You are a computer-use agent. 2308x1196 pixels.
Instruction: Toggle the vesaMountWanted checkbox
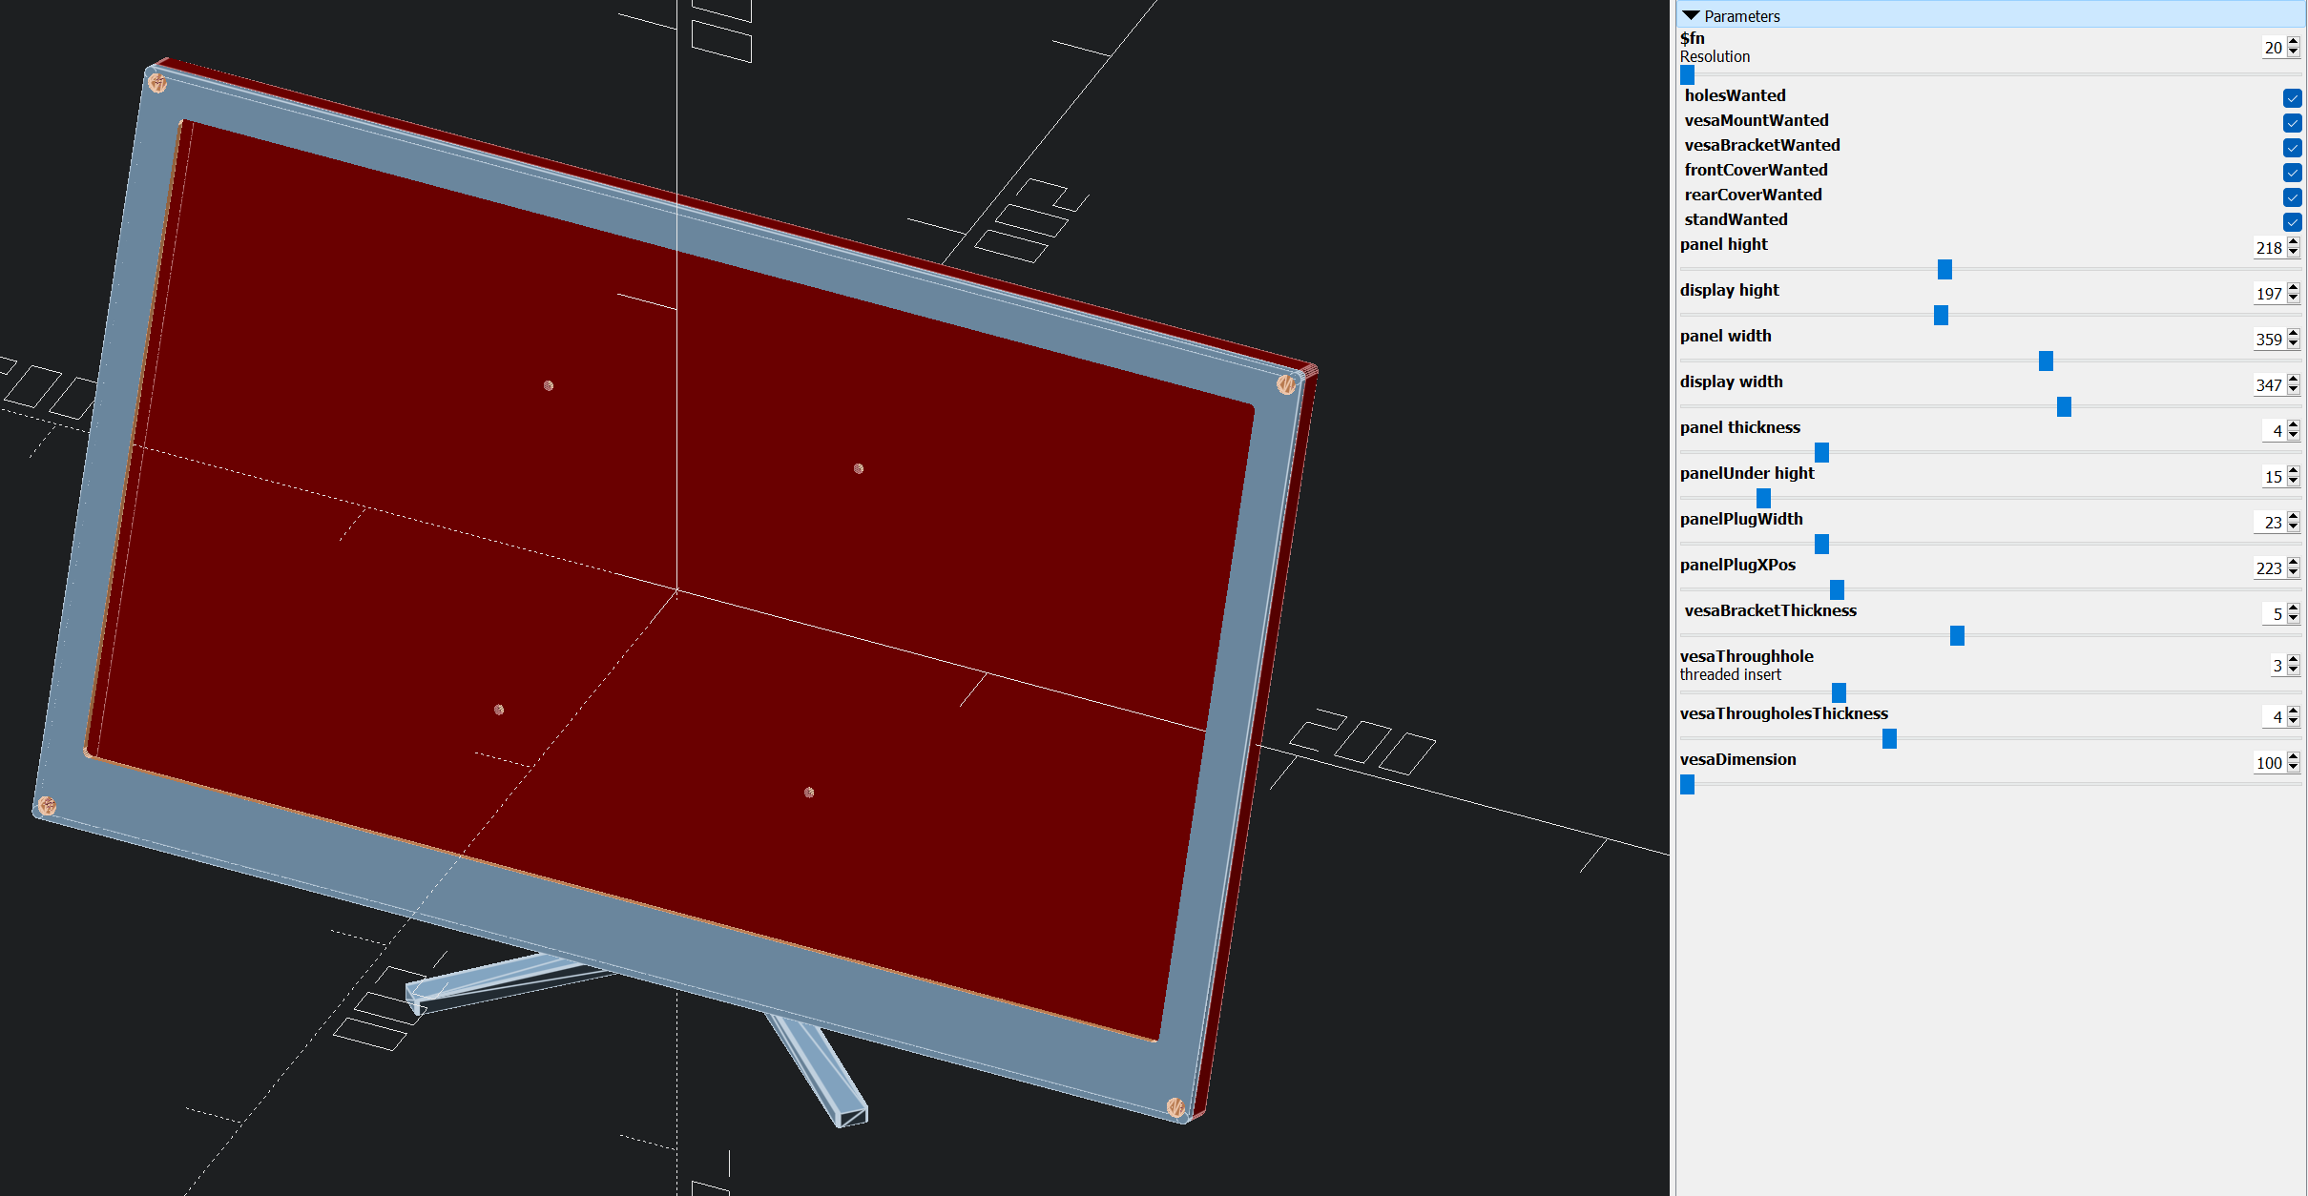pyautogui.click(x=2292, y=123)
